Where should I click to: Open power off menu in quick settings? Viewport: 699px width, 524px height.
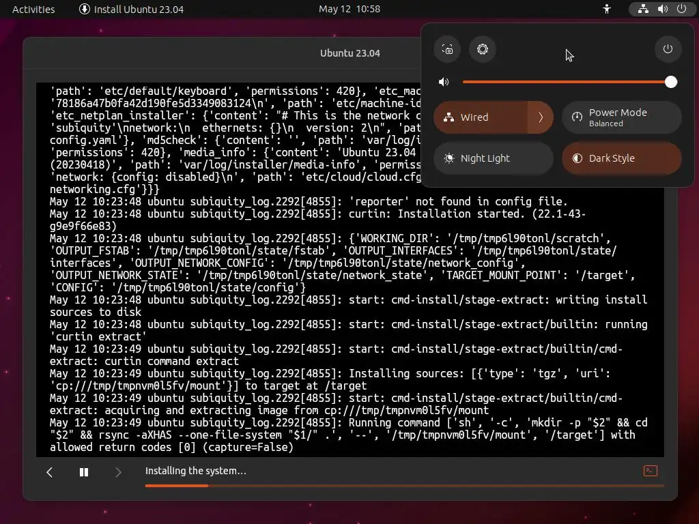coord(668,49)
